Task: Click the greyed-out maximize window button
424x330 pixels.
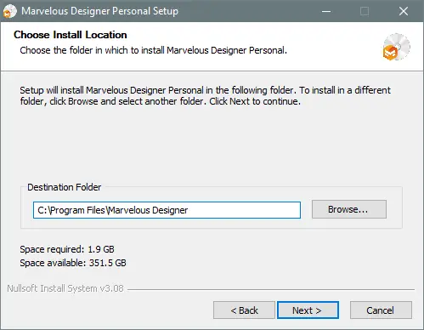Action: tap(365, 11)
